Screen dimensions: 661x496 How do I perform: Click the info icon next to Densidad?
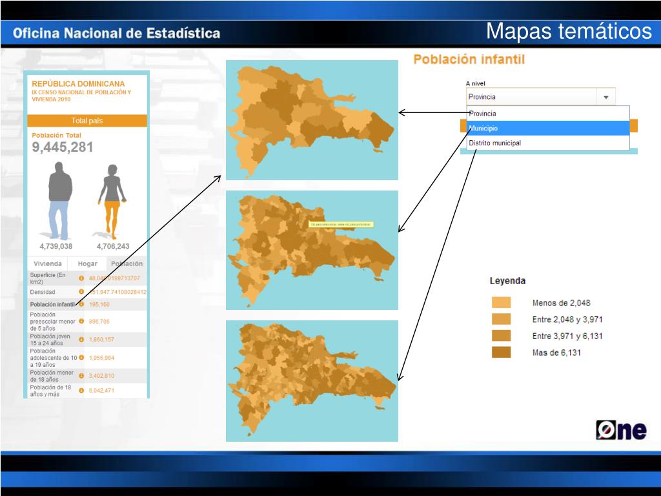(81, 292)
